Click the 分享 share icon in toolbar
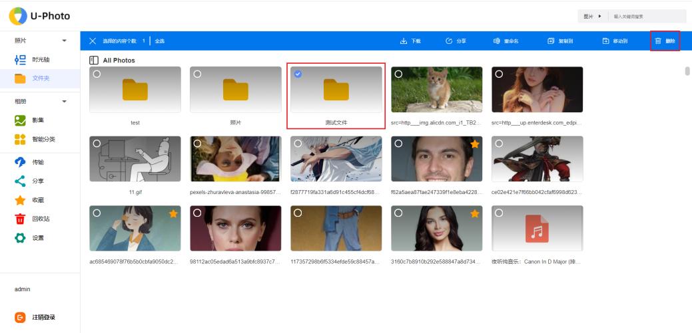This screenshot has height=333, width=692. tap(449, 41)
